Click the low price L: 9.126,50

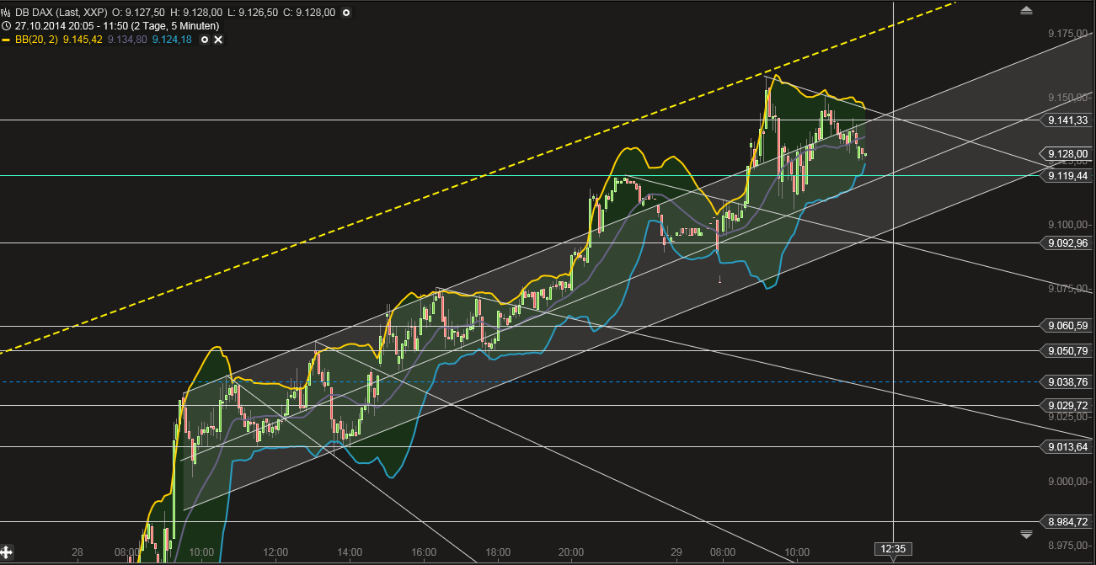(x=254, y=13)
